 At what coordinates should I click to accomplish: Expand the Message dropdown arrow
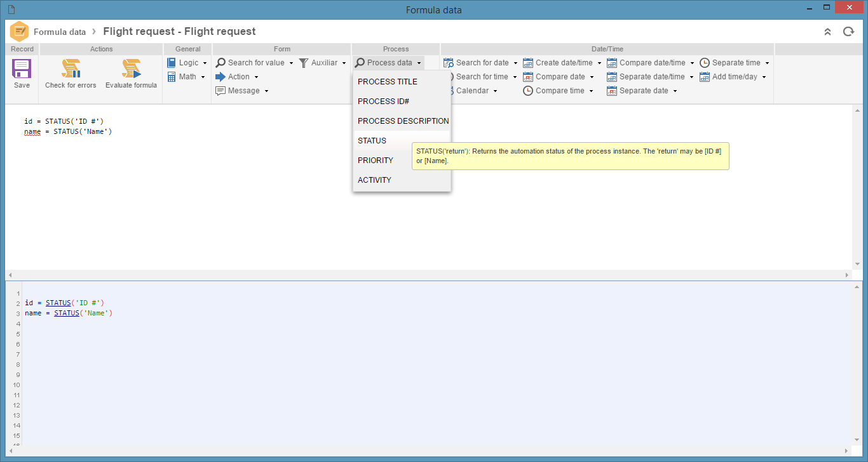pos(266,91)
